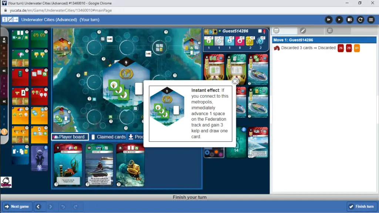This screenshot has height=213, width=379.
Task: Select the green action slot with two laurels
Action: pos(39,38)
